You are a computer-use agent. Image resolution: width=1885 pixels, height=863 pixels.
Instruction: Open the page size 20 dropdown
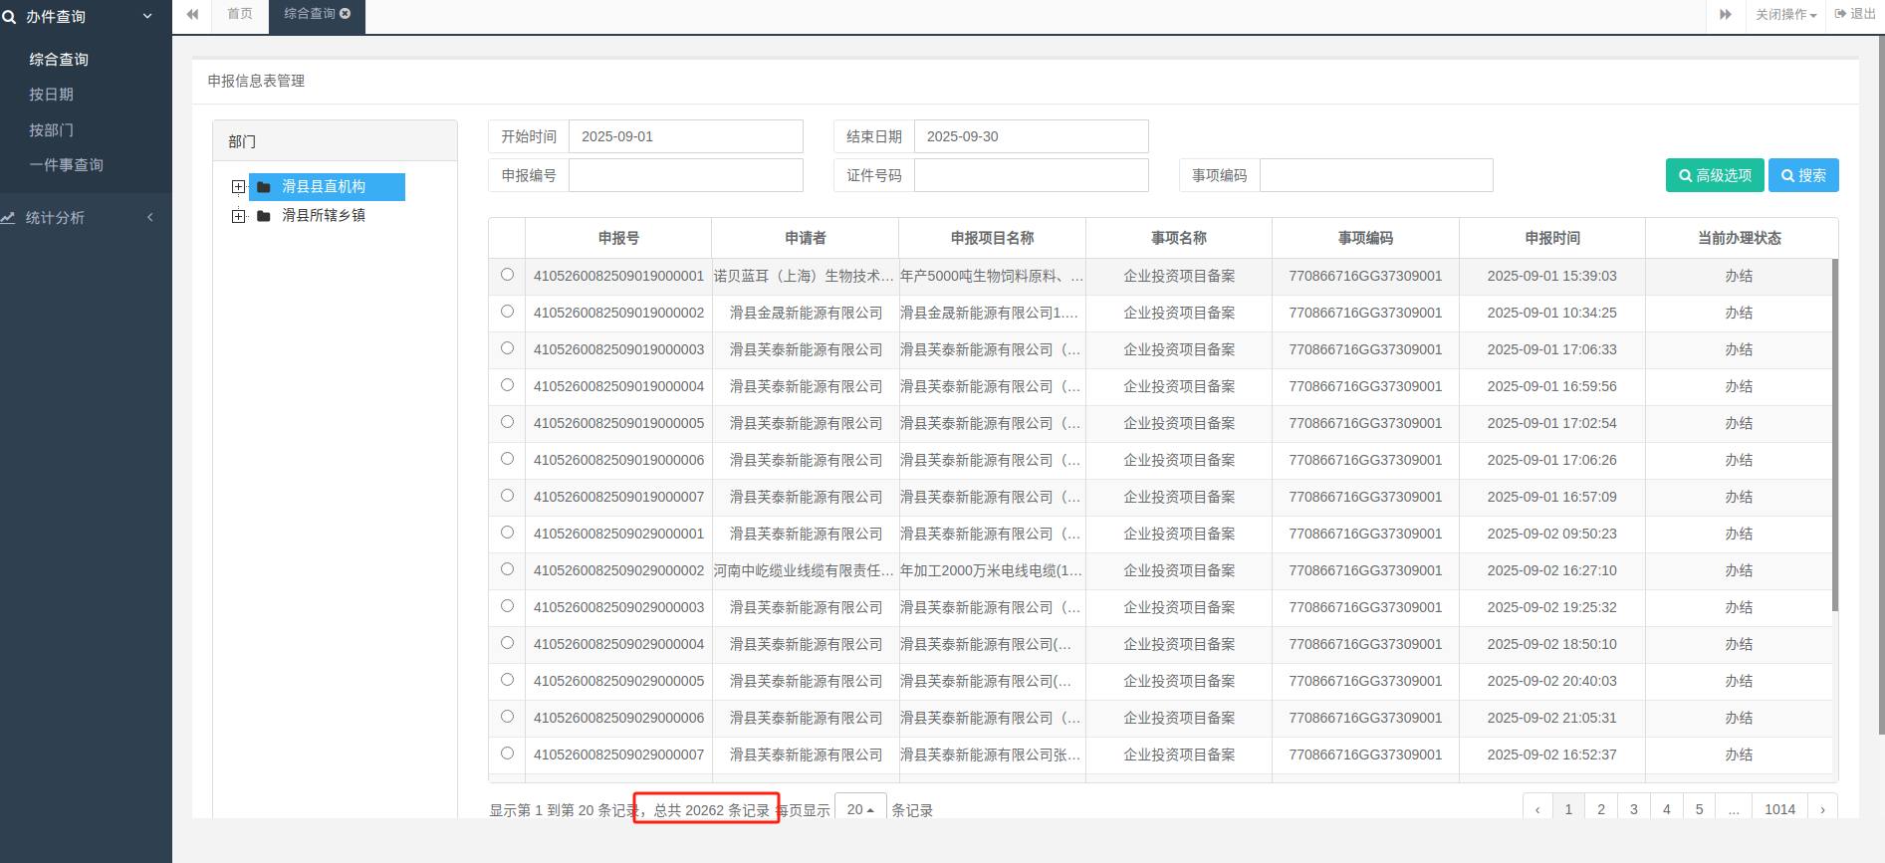859,809
